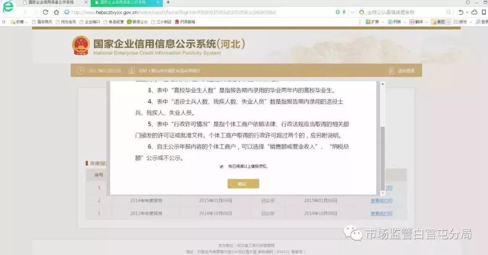This screenshot has width=488, height=255.
Task: Go to browser home page icon
Action: (56, 12)
